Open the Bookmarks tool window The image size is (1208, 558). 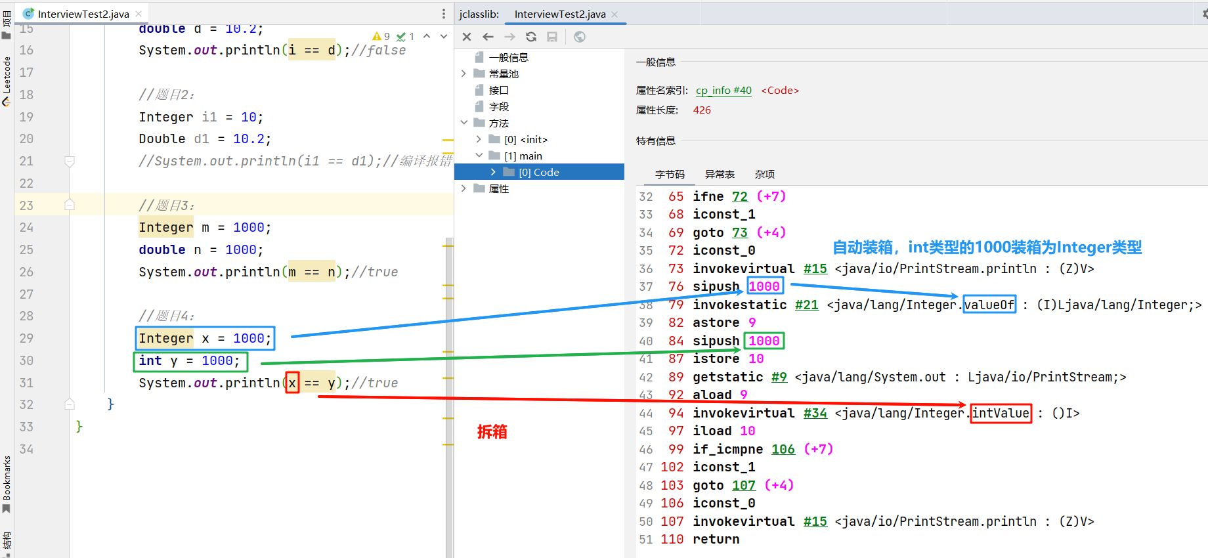[x=7, y=484]
